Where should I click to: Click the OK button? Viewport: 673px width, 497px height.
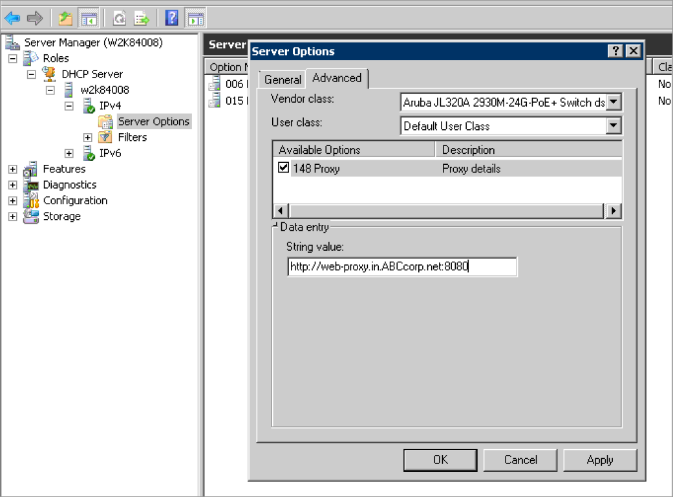[x=440, y=460]
